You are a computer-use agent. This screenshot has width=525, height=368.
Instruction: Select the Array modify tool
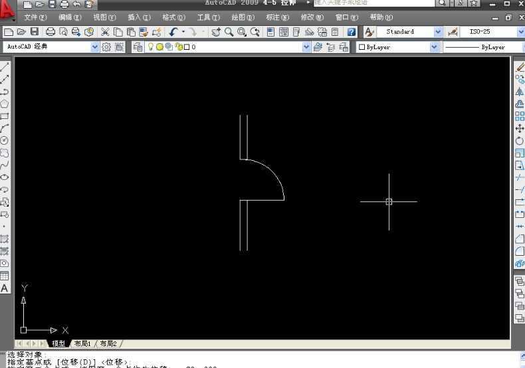click(x=520, y=116)
